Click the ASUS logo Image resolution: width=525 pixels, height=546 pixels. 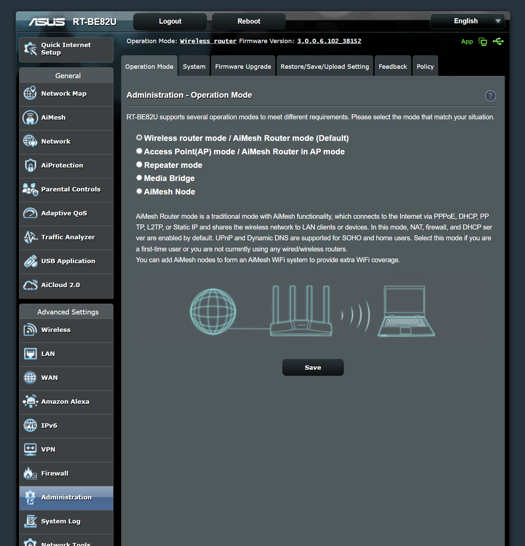pyautogui.click(x=47, y=22)
